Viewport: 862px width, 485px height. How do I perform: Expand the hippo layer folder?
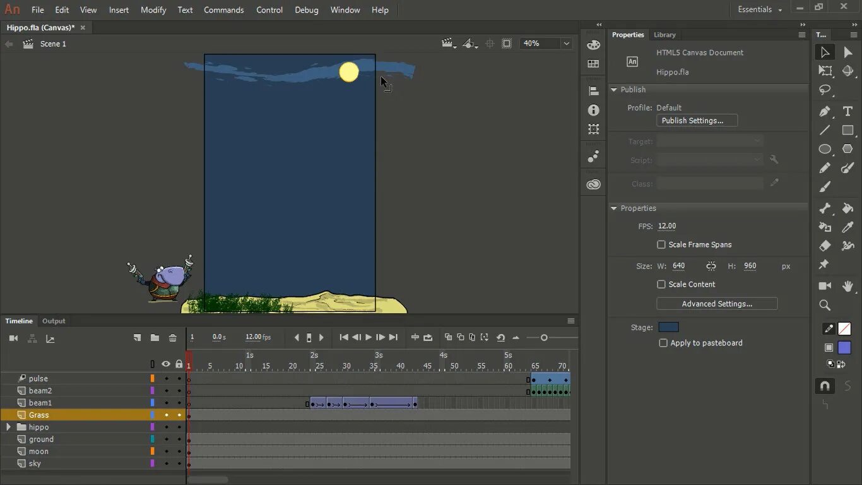8,427
